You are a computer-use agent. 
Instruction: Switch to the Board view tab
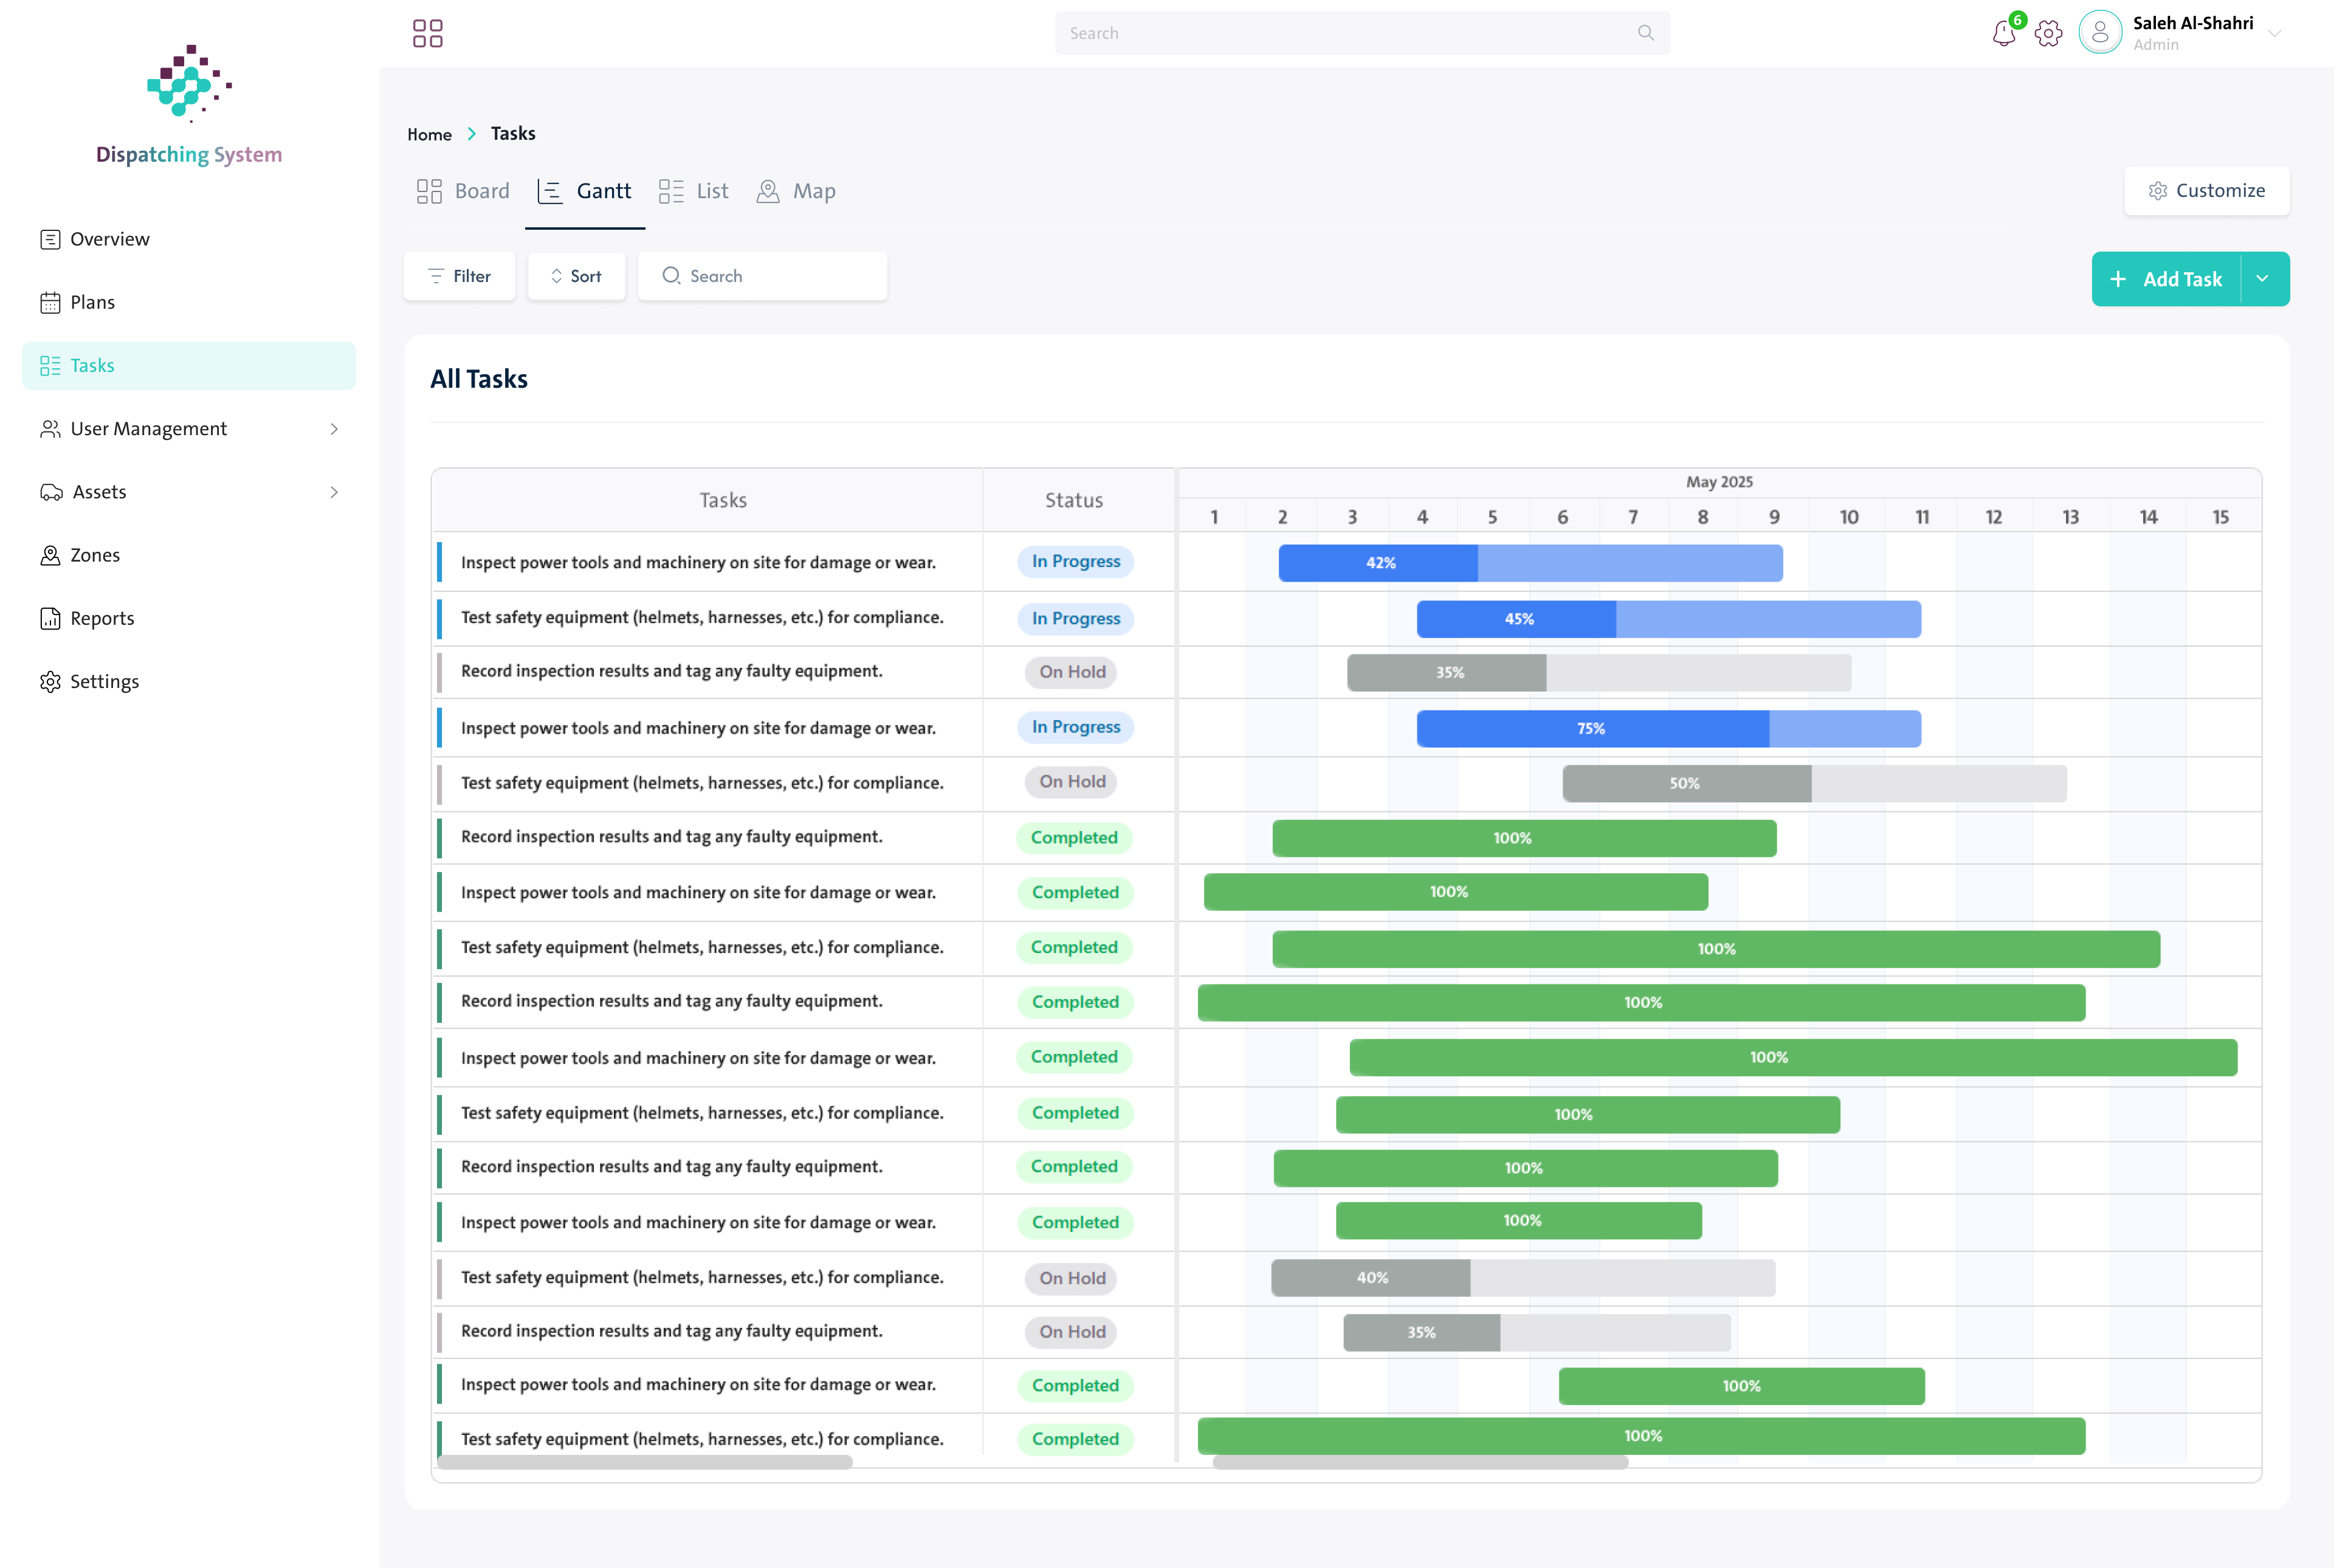point(463,191)
